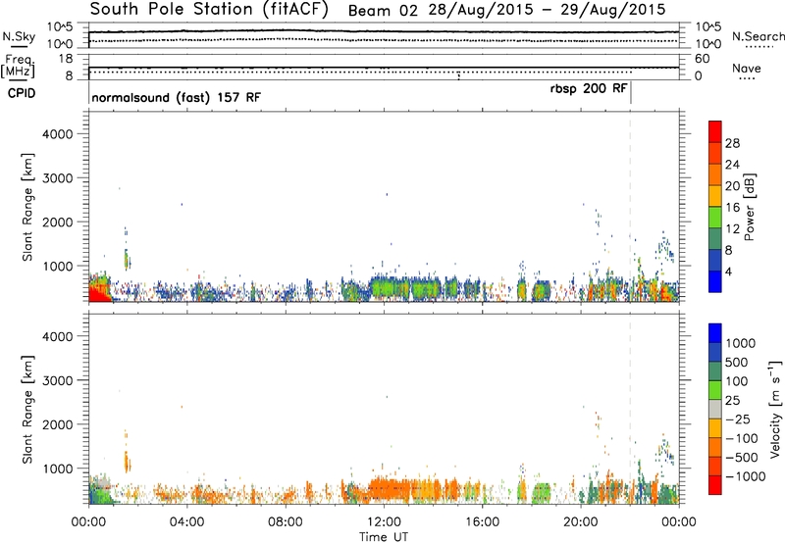Click the 'N.Search' legend label
The image size is (785, 543).
coord(758,36)
